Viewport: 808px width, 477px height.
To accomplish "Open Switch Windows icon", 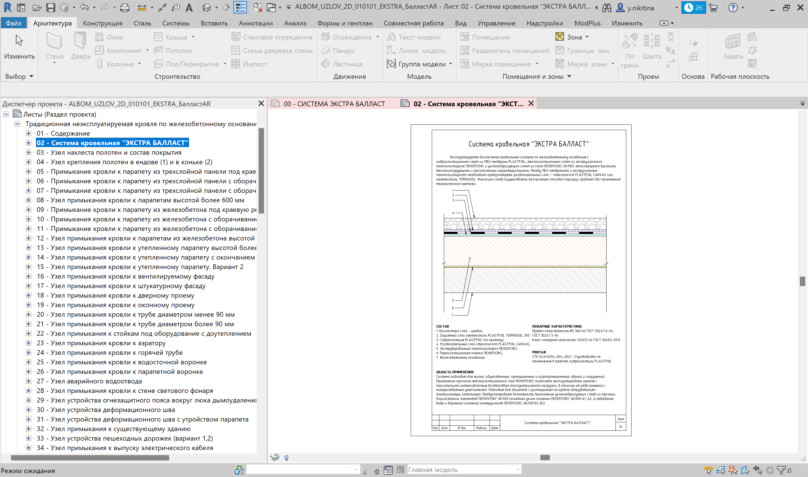I will (x=271, y=7).
